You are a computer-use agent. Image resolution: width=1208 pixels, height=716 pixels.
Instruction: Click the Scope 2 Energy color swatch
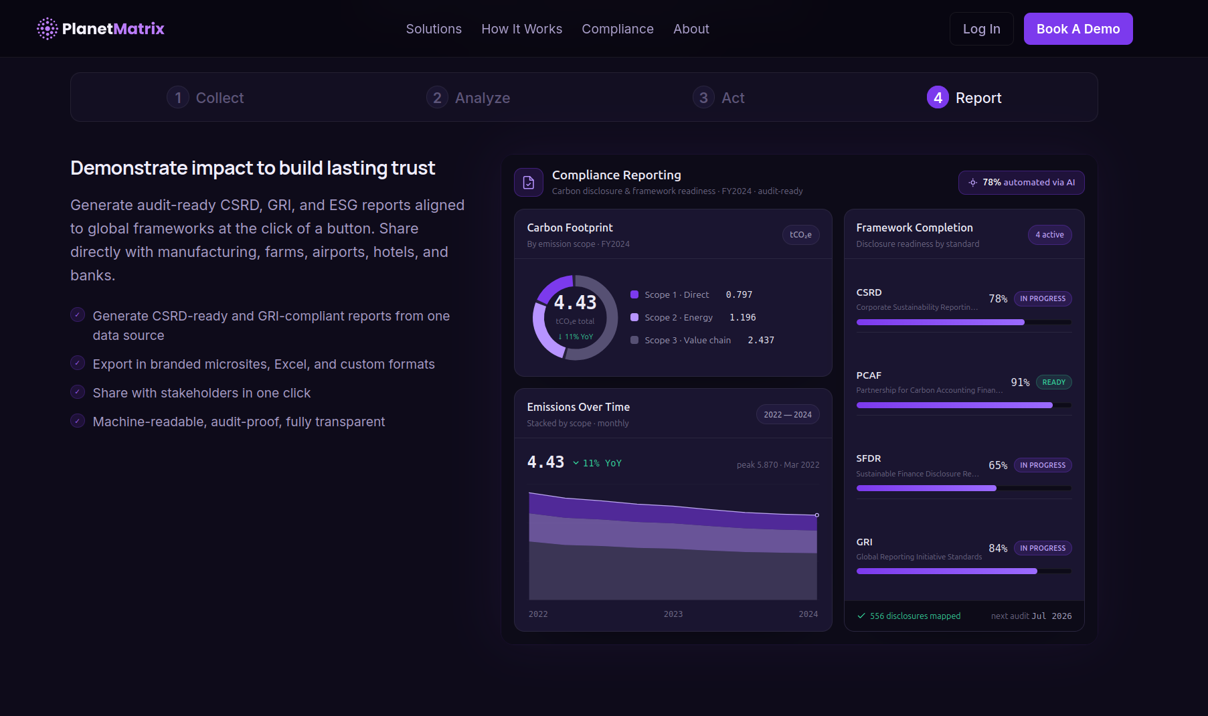(x=634, y=317)
